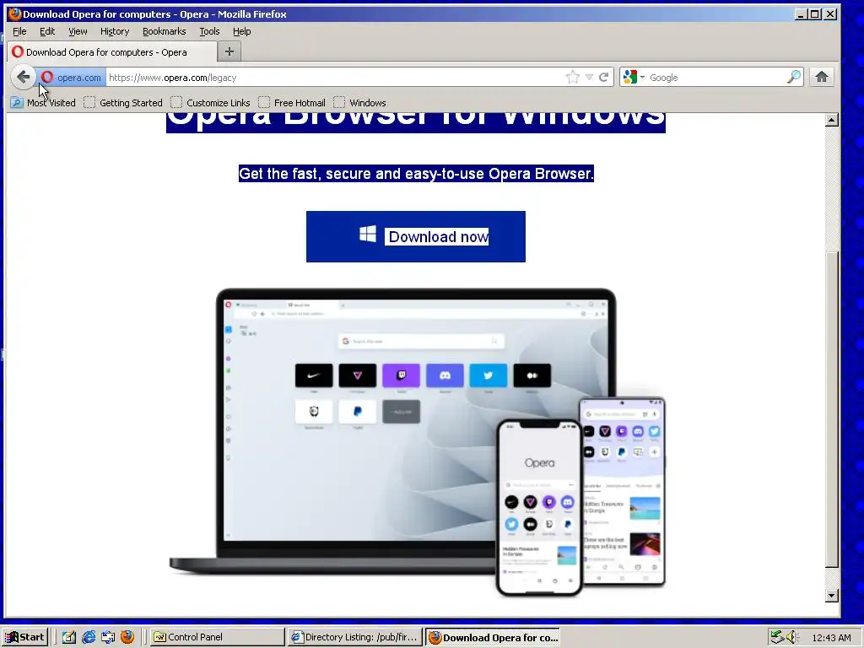The image size is (864, 648).
Task: Open Most Visited bookmarks folder
Action: coord(43,102)
